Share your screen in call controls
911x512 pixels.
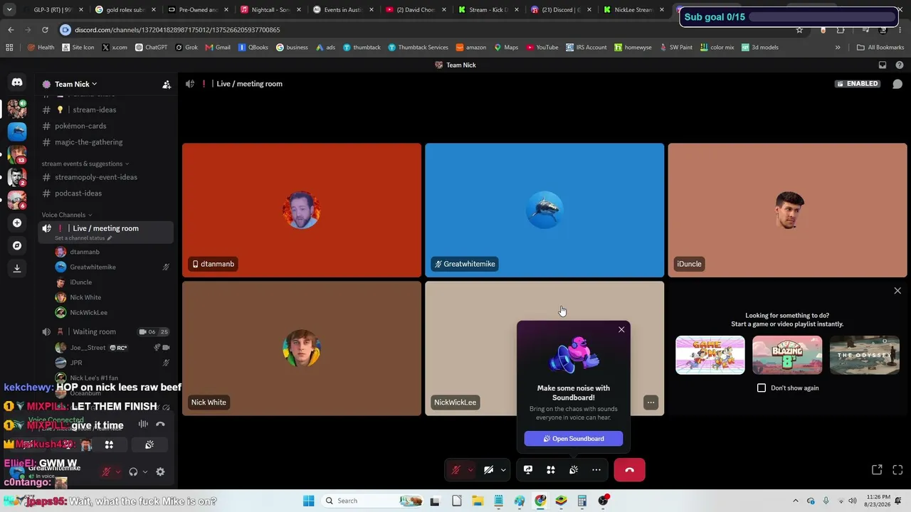coord(528,470)
